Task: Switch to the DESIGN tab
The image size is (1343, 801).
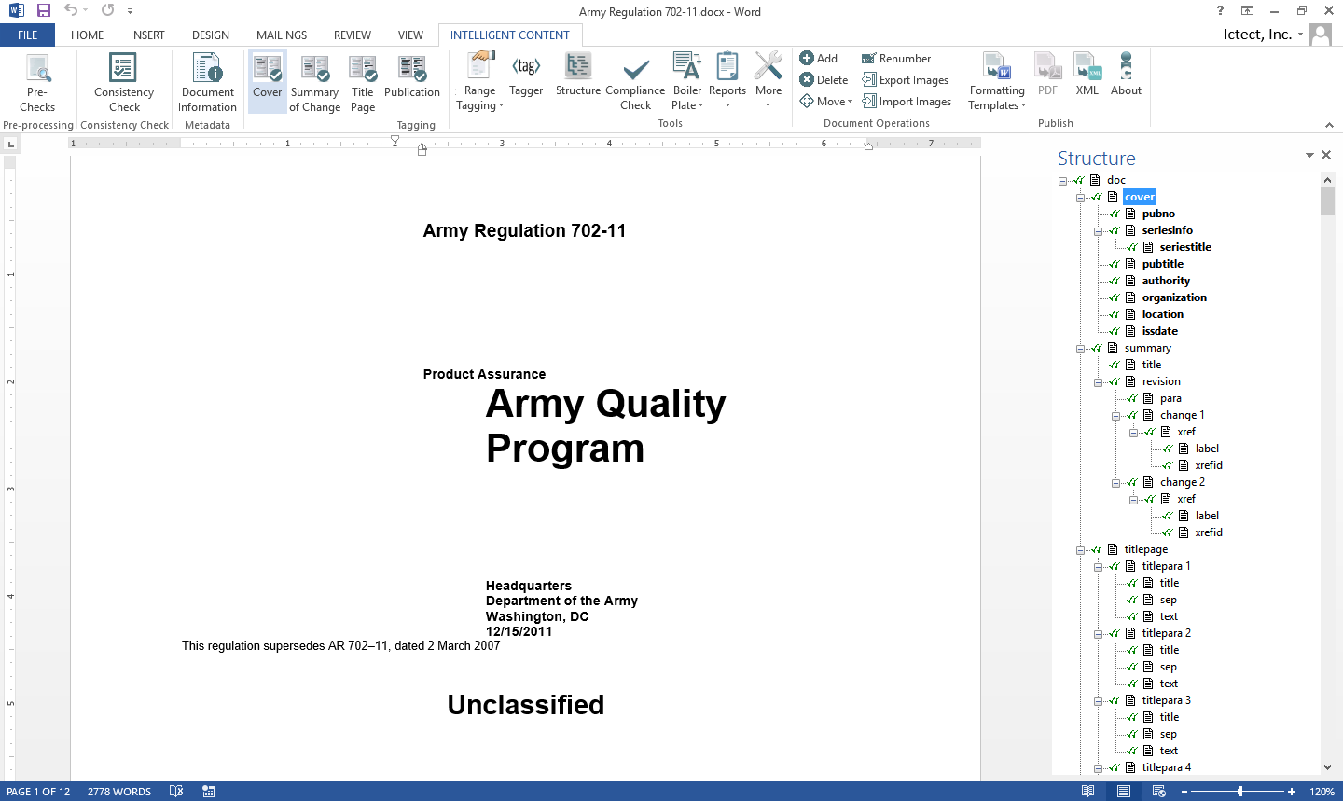Action: (x=211, y=35)
